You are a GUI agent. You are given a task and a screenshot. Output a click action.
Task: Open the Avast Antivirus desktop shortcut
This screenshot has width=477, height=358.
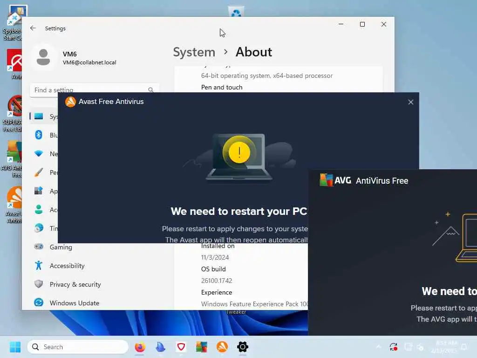pyautogui.click(x=14, y=205)
